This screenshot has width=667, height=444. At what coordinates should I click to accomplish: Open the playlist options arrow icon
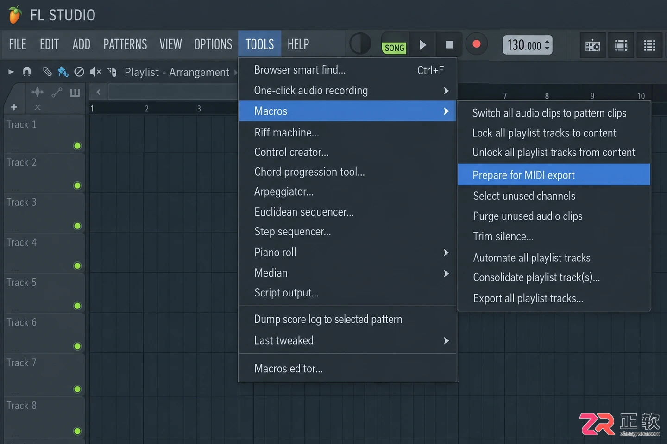11,72
